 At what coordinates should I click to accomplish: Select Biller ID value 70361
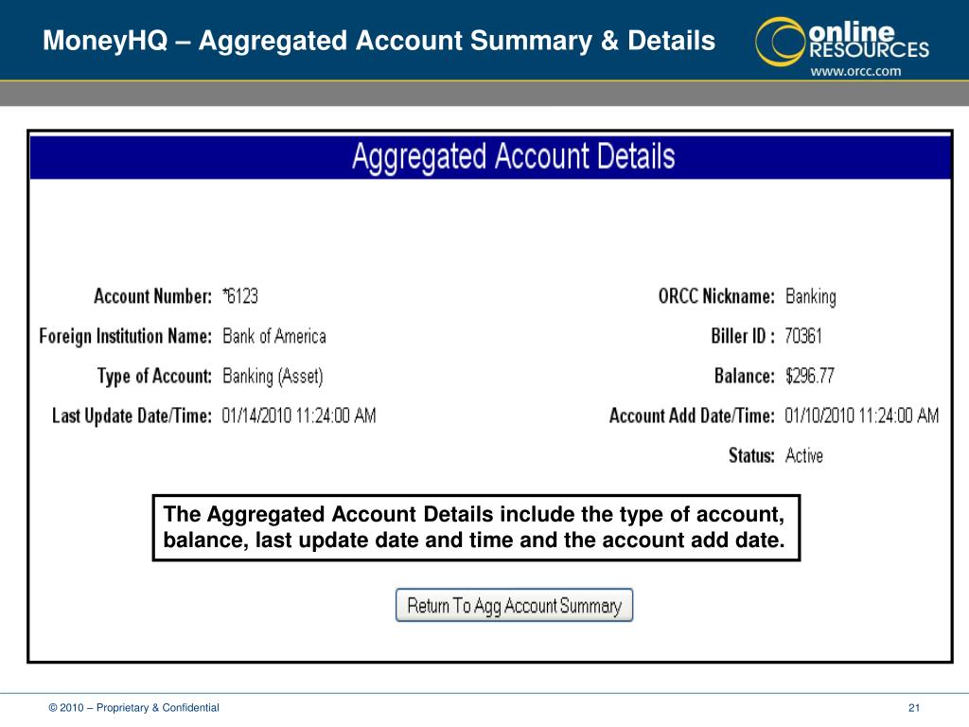pos(803,336)
